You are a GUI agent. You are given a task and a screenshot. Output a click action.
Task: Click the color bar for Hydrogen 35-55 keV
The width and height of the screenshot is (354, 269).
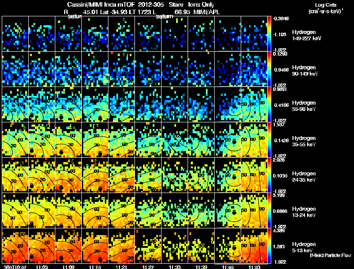coord(269,140)
